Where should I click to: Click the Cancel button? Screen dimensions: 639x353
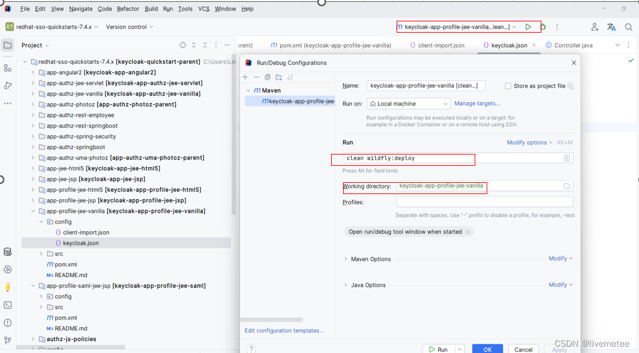click(x=523, y=349)
